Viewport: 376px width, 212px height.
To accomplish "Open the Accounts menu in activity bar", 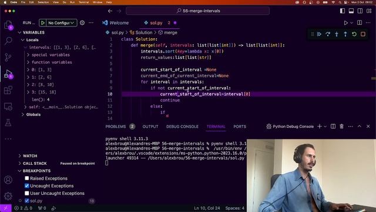I will pyautogui.click(x=8, y=180).
